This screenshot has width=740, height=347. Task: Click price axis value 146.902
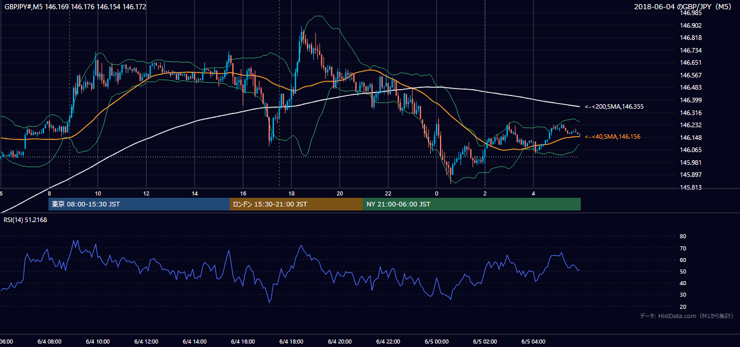click(691, 25)
